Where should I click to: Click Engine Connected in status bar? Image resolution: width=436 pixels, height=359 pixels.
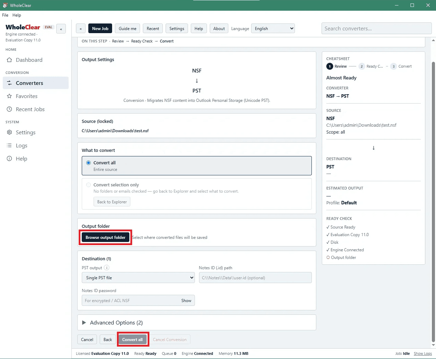tap(197, 353)
